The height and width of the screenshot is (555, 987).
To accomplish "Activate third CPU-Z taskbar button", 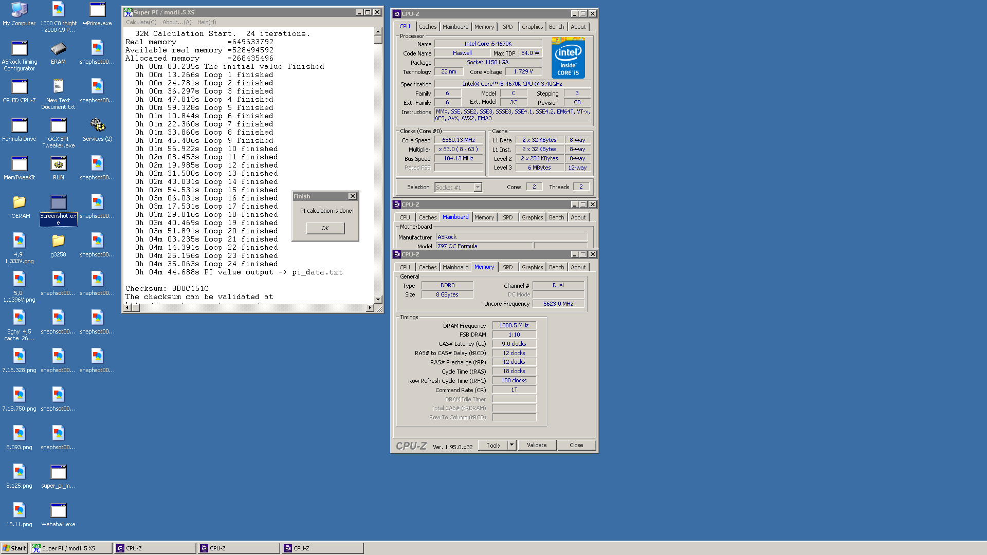I will [323, 548].
